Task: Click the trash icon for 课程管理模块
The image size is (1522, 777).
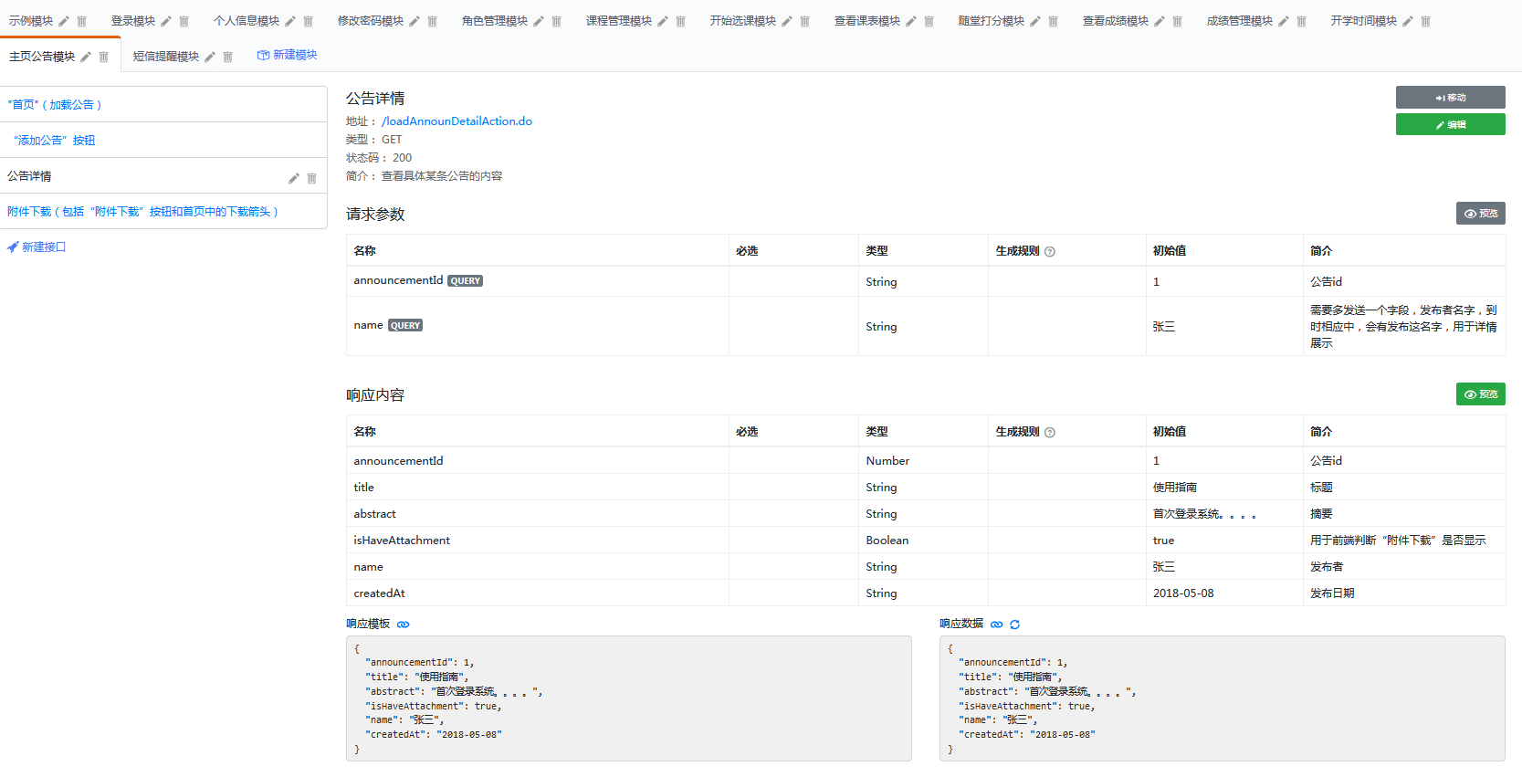Action: coord(680,21)
